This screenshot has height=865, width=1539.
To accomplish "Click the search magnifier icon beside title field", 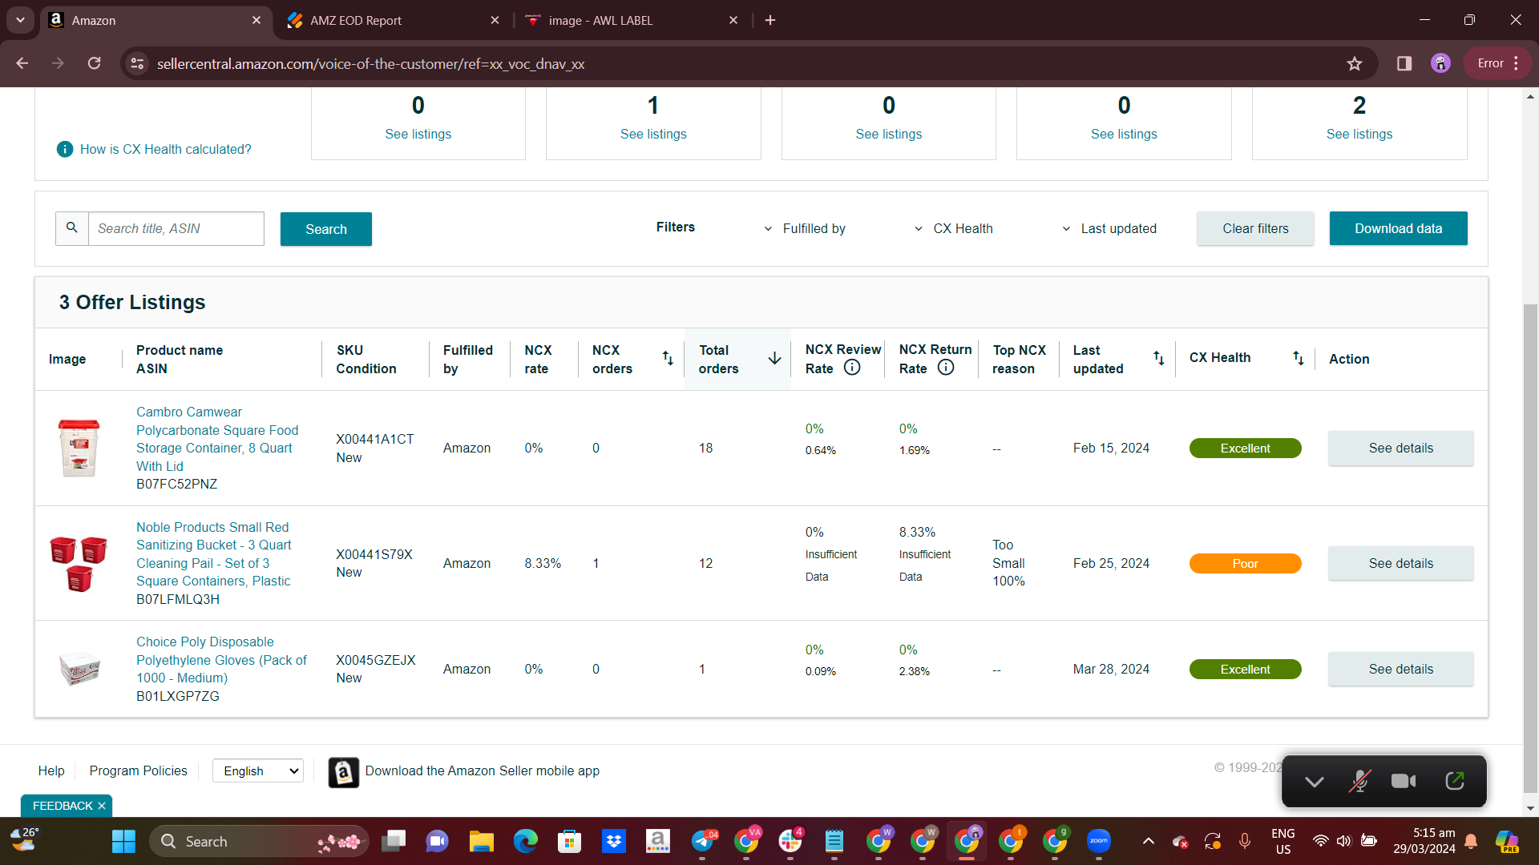I will 72,228.
